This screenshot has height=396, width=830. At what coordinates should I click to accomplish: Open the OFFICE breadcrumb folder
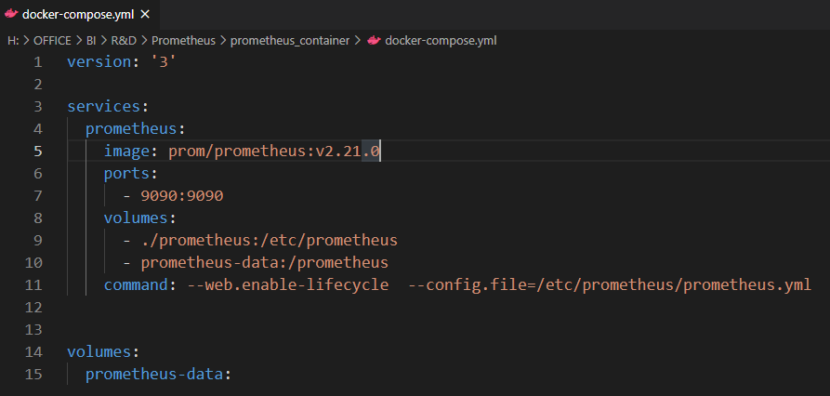point(50,41)
